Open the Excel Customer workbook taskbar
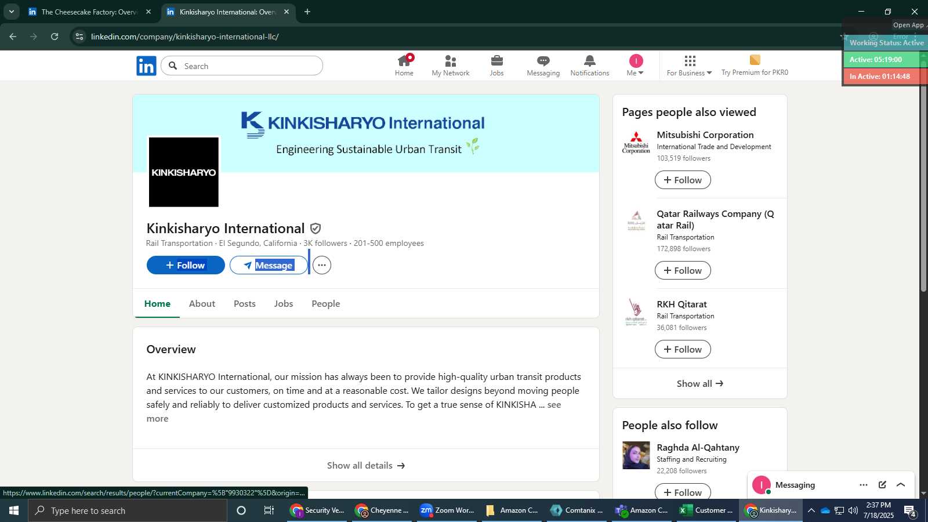Viewport: 928px width, 522px height. [706, 510]
